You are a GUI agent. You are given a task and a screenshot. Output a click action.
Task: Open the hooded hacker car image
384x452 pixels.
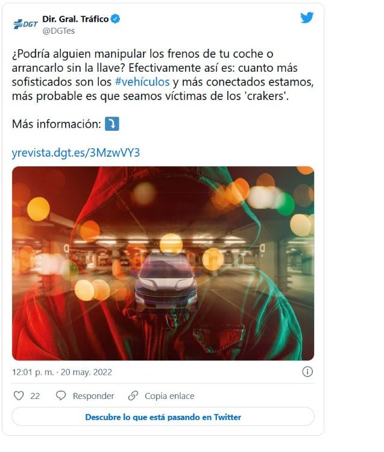pos(163,263)
